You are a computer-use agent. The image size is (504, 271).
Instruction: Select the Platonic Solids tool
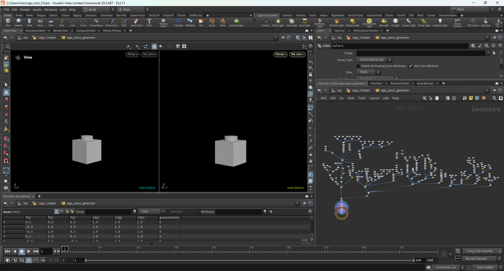tap(163, 23)
